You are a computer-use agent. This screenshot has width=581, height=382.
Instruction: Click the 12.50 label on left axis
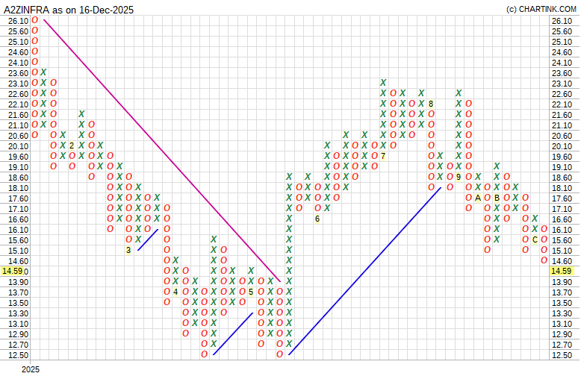click(x=18, y=354)
